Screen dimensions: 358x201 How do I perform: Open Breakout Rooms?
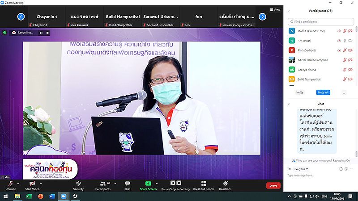(204, 185)
